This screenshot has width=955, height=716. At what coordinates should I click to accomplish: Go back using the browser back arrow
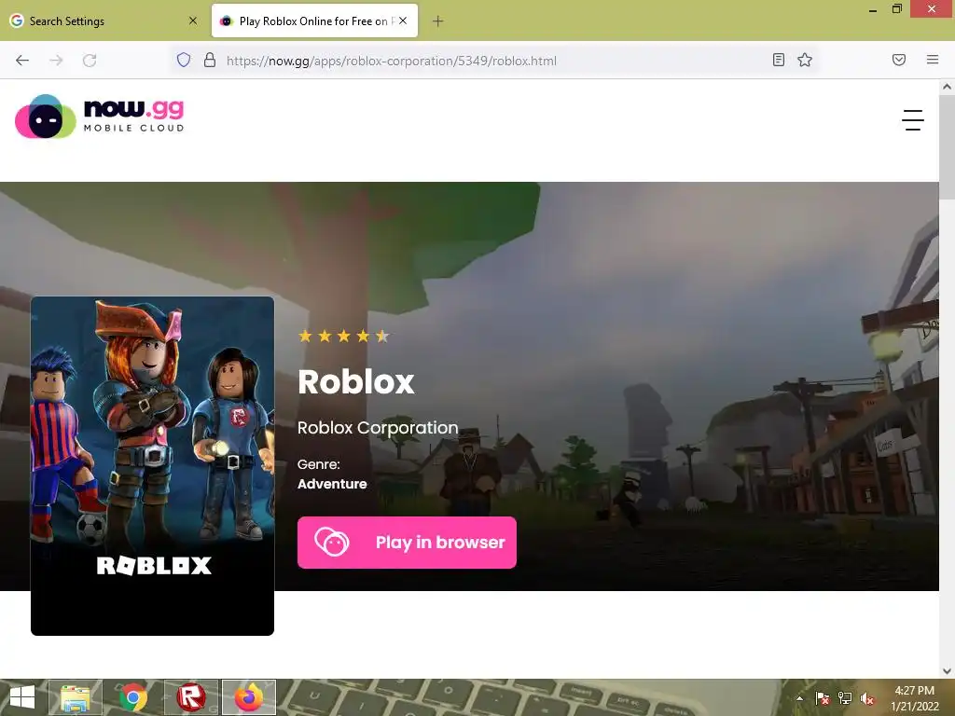click(22, 61)
